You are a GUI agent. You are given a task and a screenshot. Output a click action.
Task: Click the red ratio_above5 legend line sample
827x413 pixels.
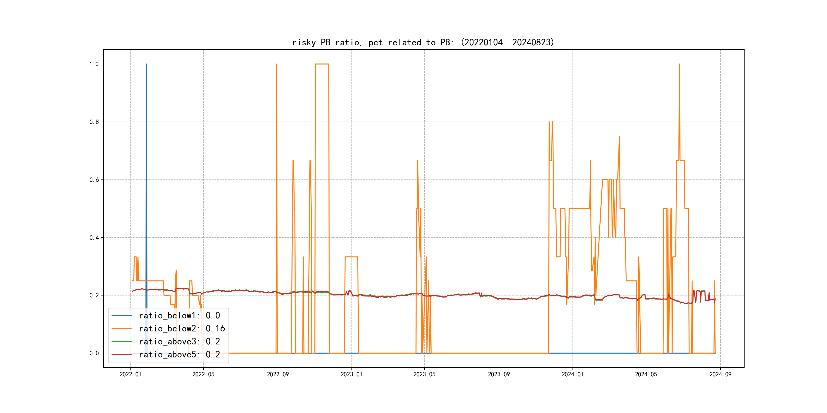121,354
